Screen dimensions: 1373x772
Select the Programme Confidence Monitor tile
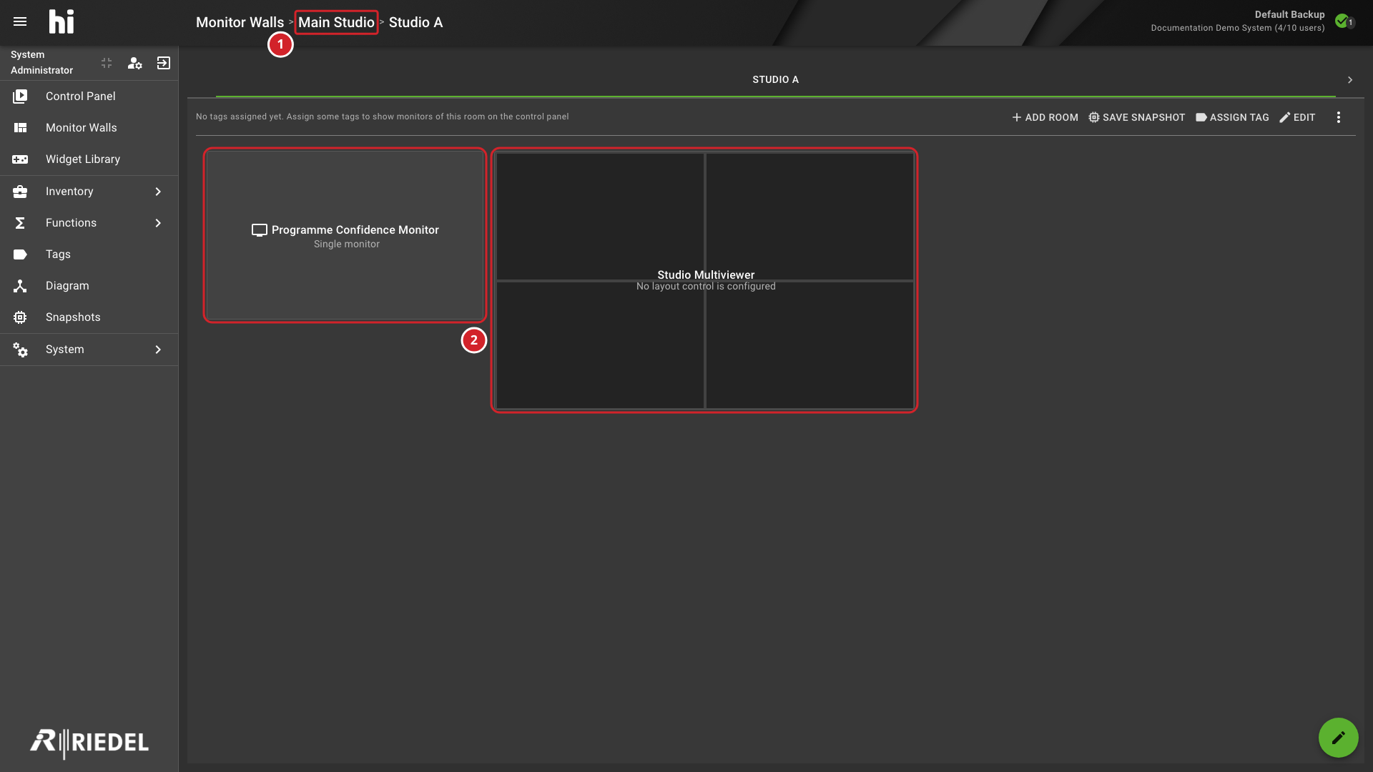(345, 235)
